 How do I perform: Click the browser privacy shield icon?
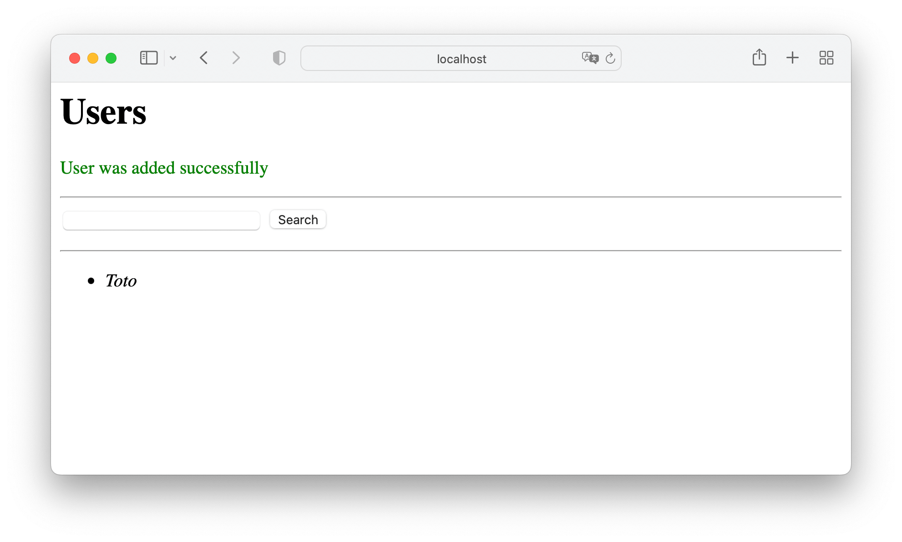coord(279,58)
